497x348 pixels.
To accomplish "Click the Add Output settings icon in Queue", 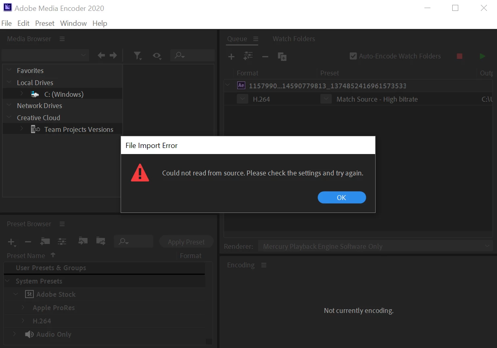I will coord(248,56).
